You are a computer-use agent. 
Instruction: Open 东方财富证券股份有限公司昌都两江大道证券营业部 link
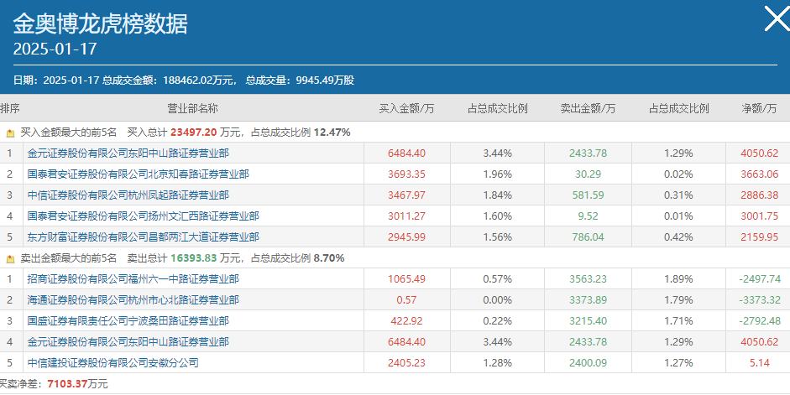(143, 237)
